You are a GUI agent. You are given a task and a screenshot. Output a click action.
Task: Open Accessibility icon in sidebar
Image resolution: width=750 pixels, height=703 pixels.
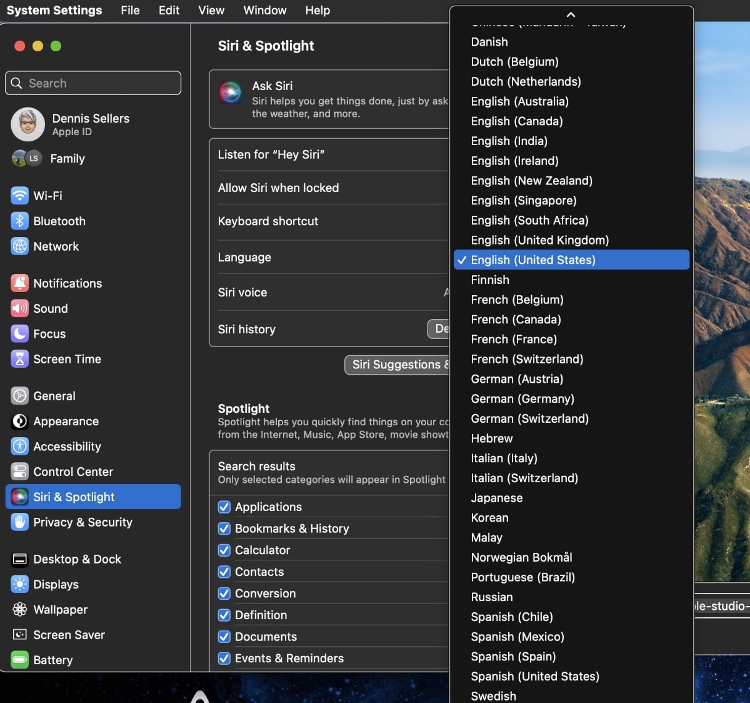(x=20, y=447)
